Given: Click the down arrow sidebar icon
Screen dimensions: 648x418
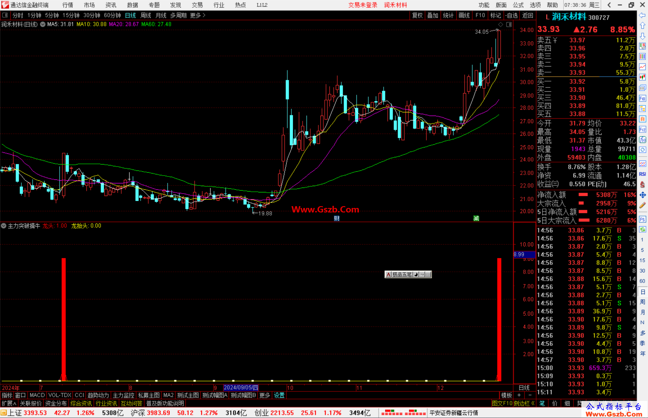Looking at the screenshot, I should tap(642, 36).
